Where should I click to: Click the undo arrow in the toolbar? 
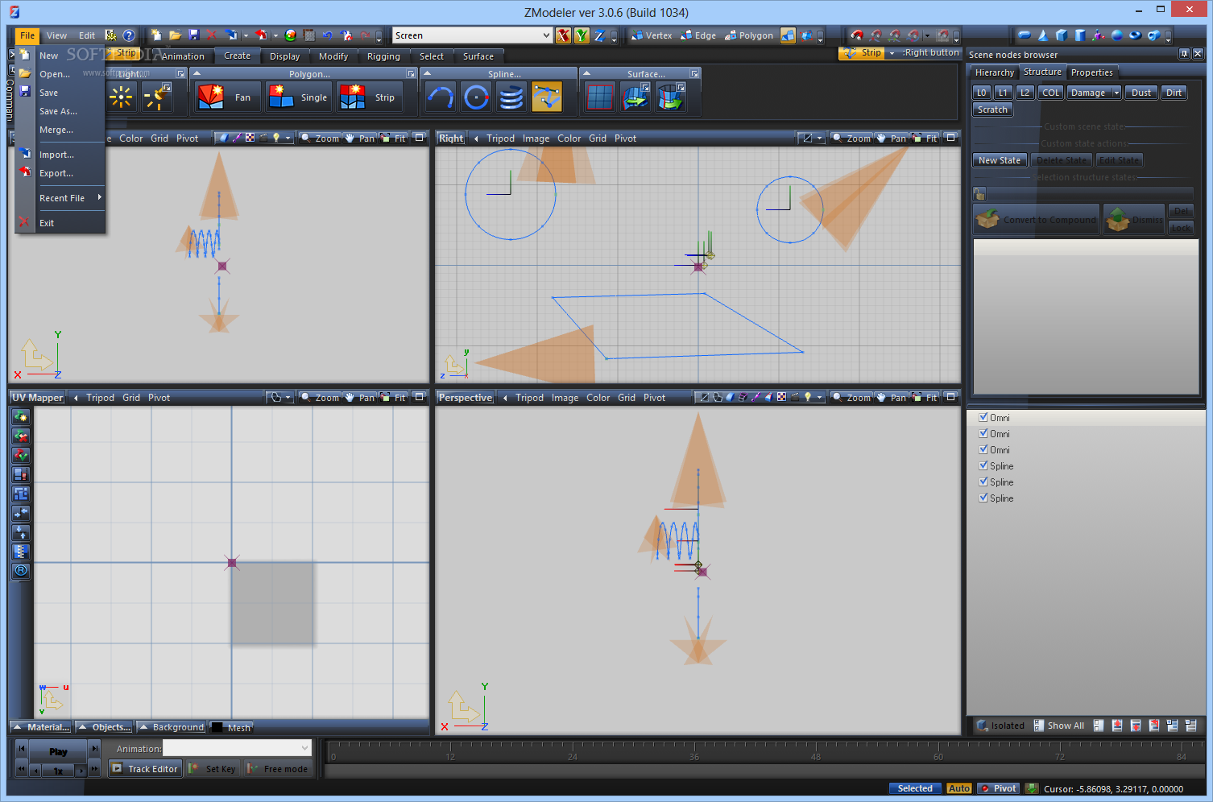click(x=327, y=35)
